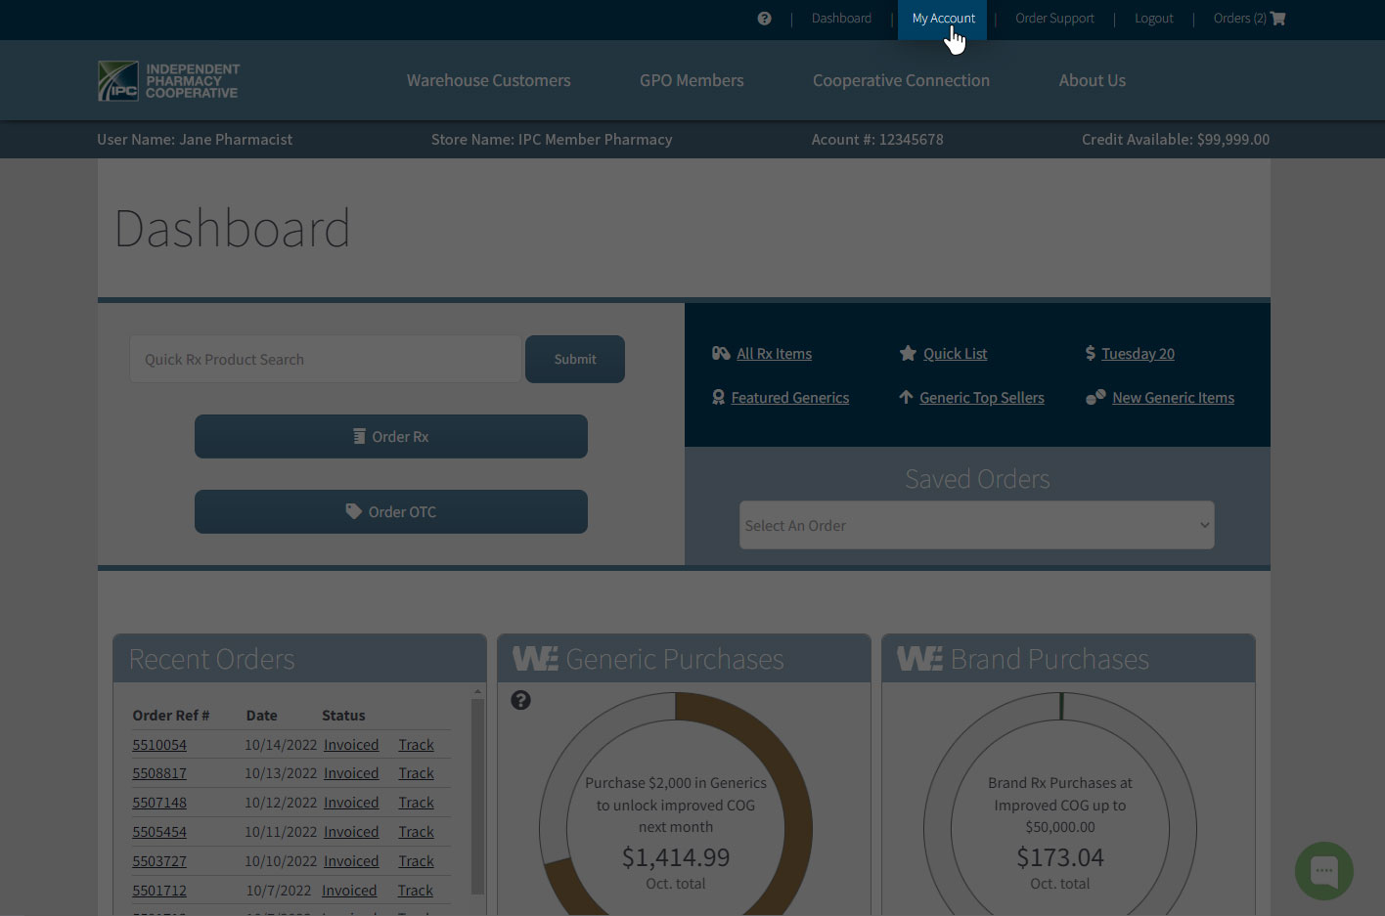Open Order Support in top navigation
The width and height of the screenshot is (1385, 916).
[1054, 19]
